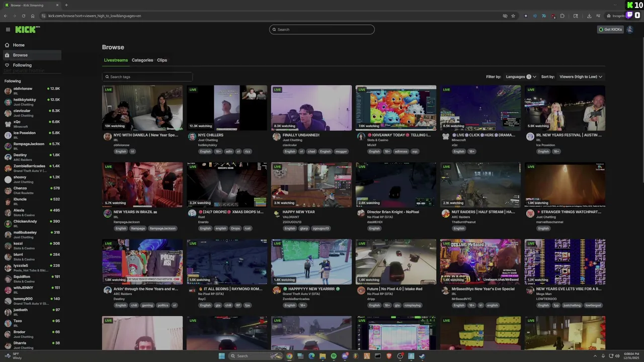Switch to the Livestreams tab
Image resolution: width=644 pixels, height=362 pixels.
click(116, 60)
